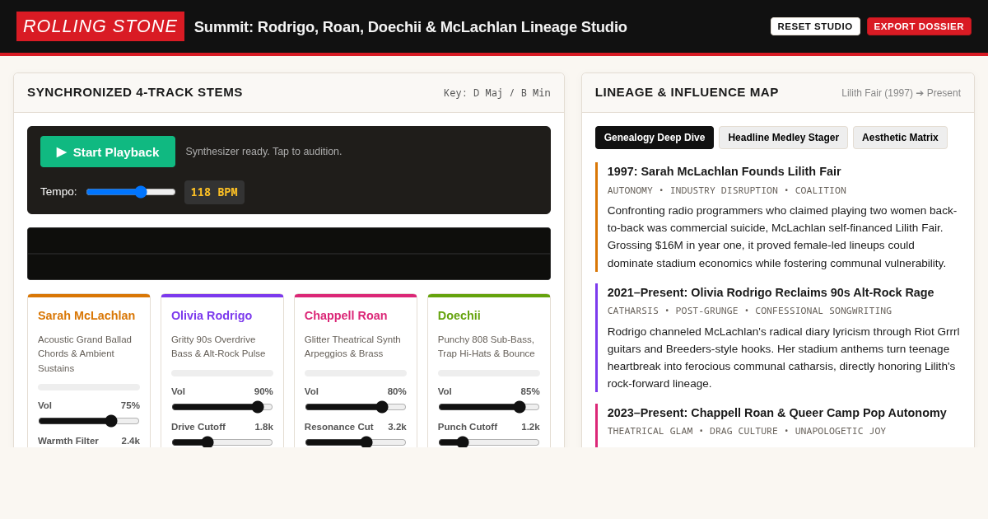Click Olivia Rodrigo's Vol 90% value
The height and width of the screenshot is (519, 988).
tap(263, 391)
